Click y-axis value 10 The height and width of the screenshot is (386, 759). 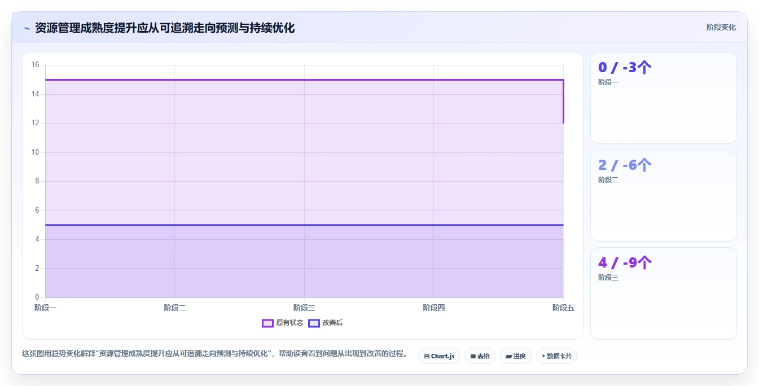[35, 152]
